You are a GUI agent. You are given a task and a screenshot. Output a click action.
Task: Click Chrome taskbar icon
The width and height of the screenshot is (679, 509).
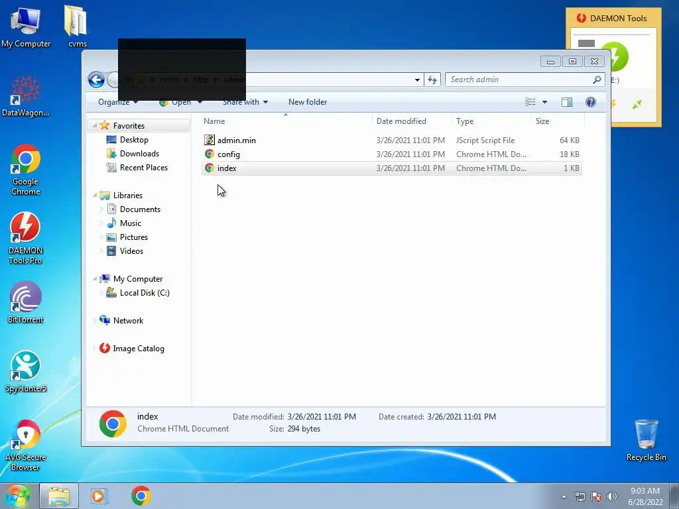click(x=141, y=496)
